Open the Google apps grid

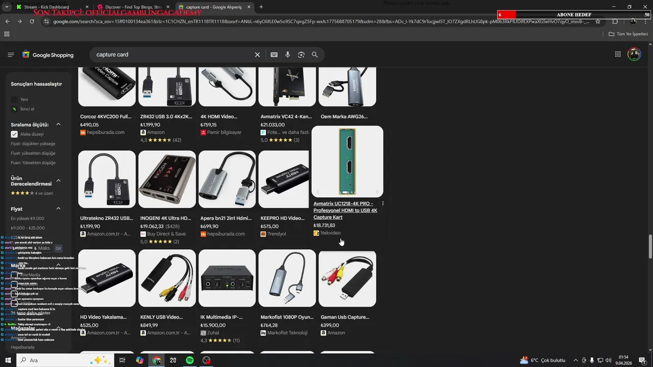618,54
